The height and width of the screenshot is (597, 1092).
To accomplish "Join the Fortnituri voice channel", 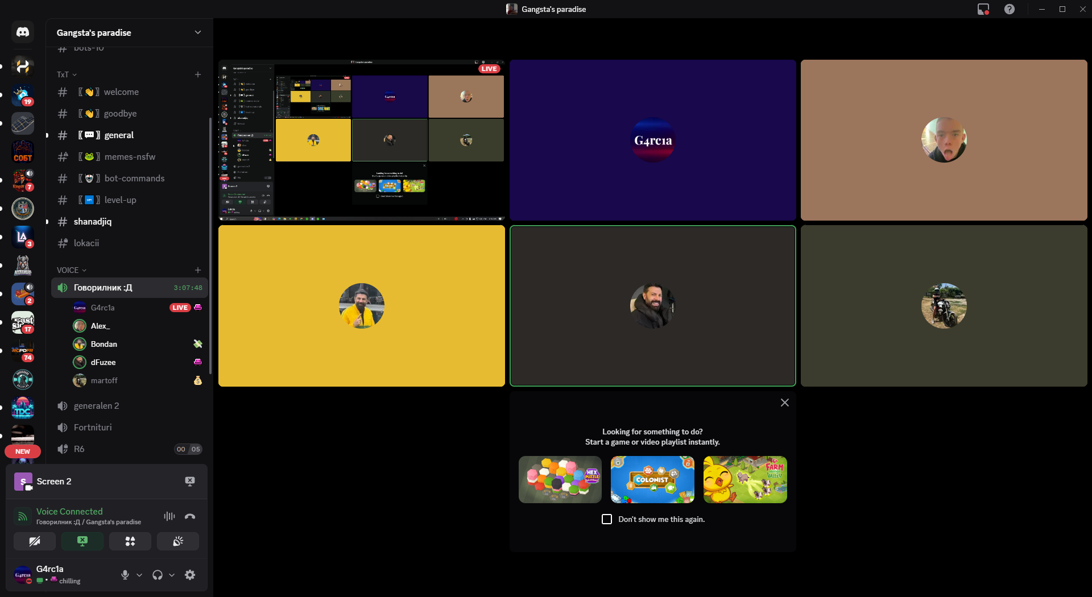I will click(x=130, y=428).
